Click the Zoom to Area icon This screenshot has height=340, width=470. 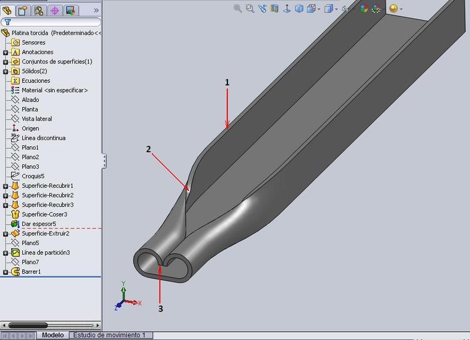(x=250, y=8)
